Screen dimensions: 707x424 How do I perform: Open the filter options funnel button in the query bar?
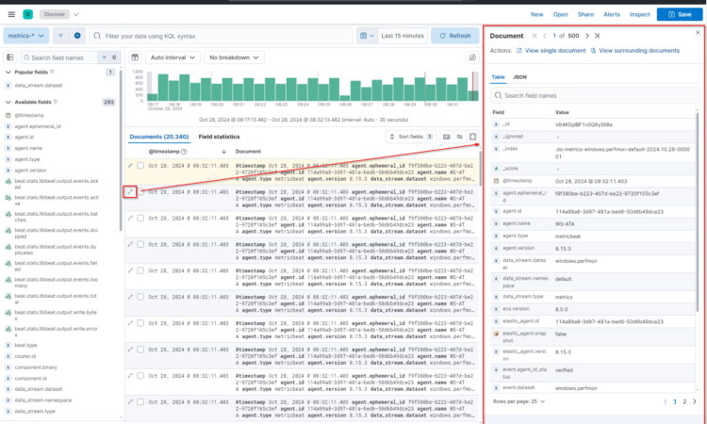click(x=60, y=36)
